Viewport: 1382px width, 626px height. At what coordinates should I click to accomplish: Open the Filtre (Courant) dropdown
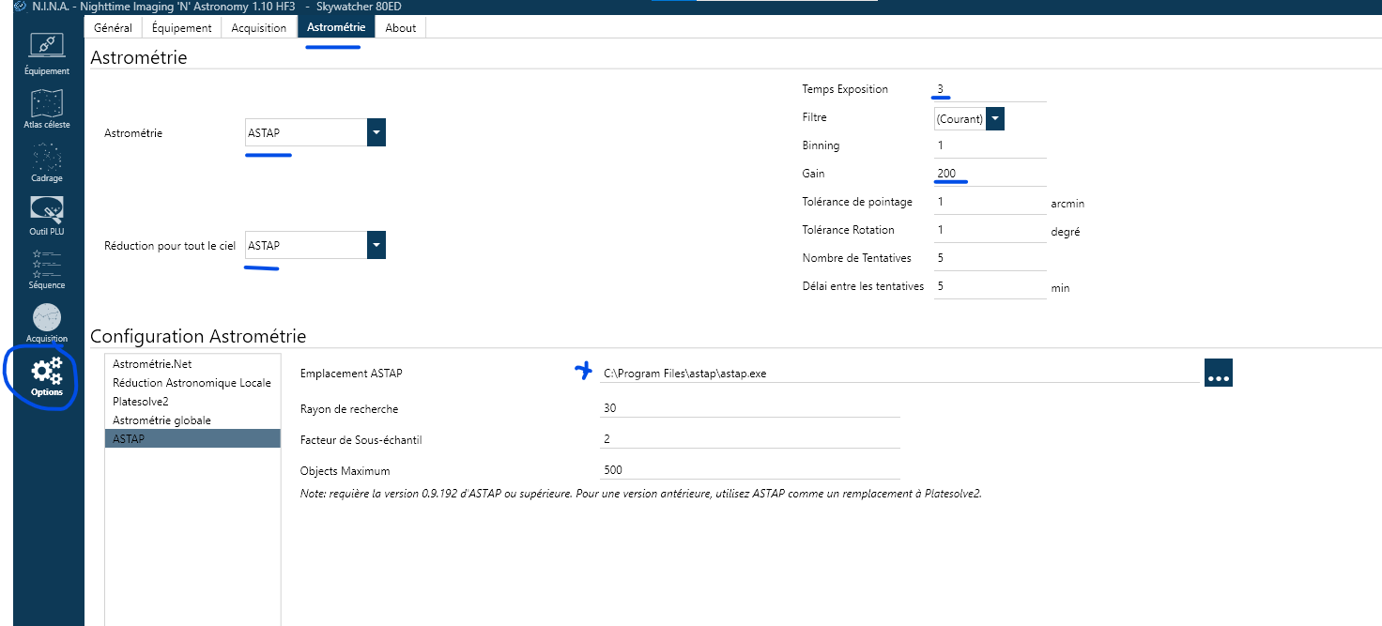(995, 118)
